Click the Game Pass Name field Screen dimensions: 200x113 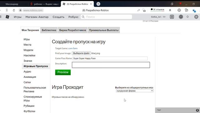tap(110, 58)
